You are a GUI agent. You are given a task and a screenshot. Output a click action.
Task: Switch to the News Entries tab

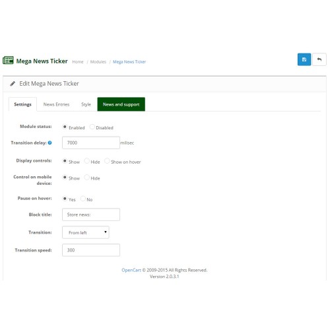coord(56,104)
